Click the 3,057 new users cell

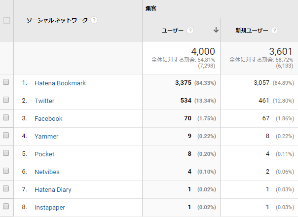point(261,83)
